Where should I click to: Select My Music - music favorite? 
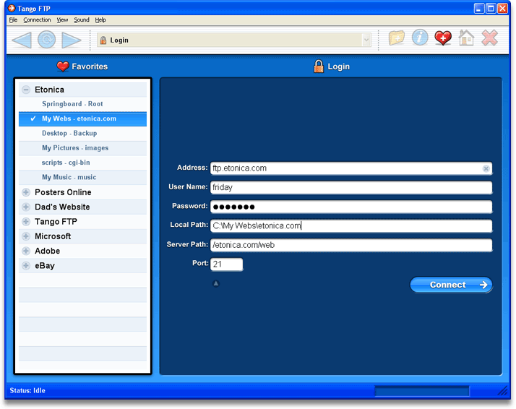(82, 177)
